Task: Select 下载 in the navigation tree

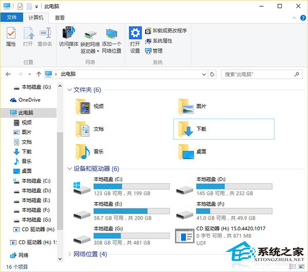Action: (x=23, y=152)
